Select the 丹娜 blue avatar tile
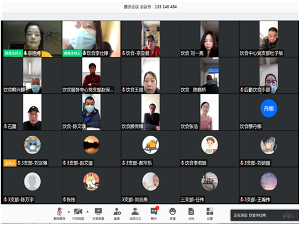The height and width of the screenshot is (225, 300). tap(269, 108)
